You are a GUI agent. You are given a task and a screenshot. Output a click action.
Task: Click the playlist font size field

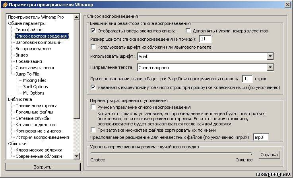(x=205, y=39)
